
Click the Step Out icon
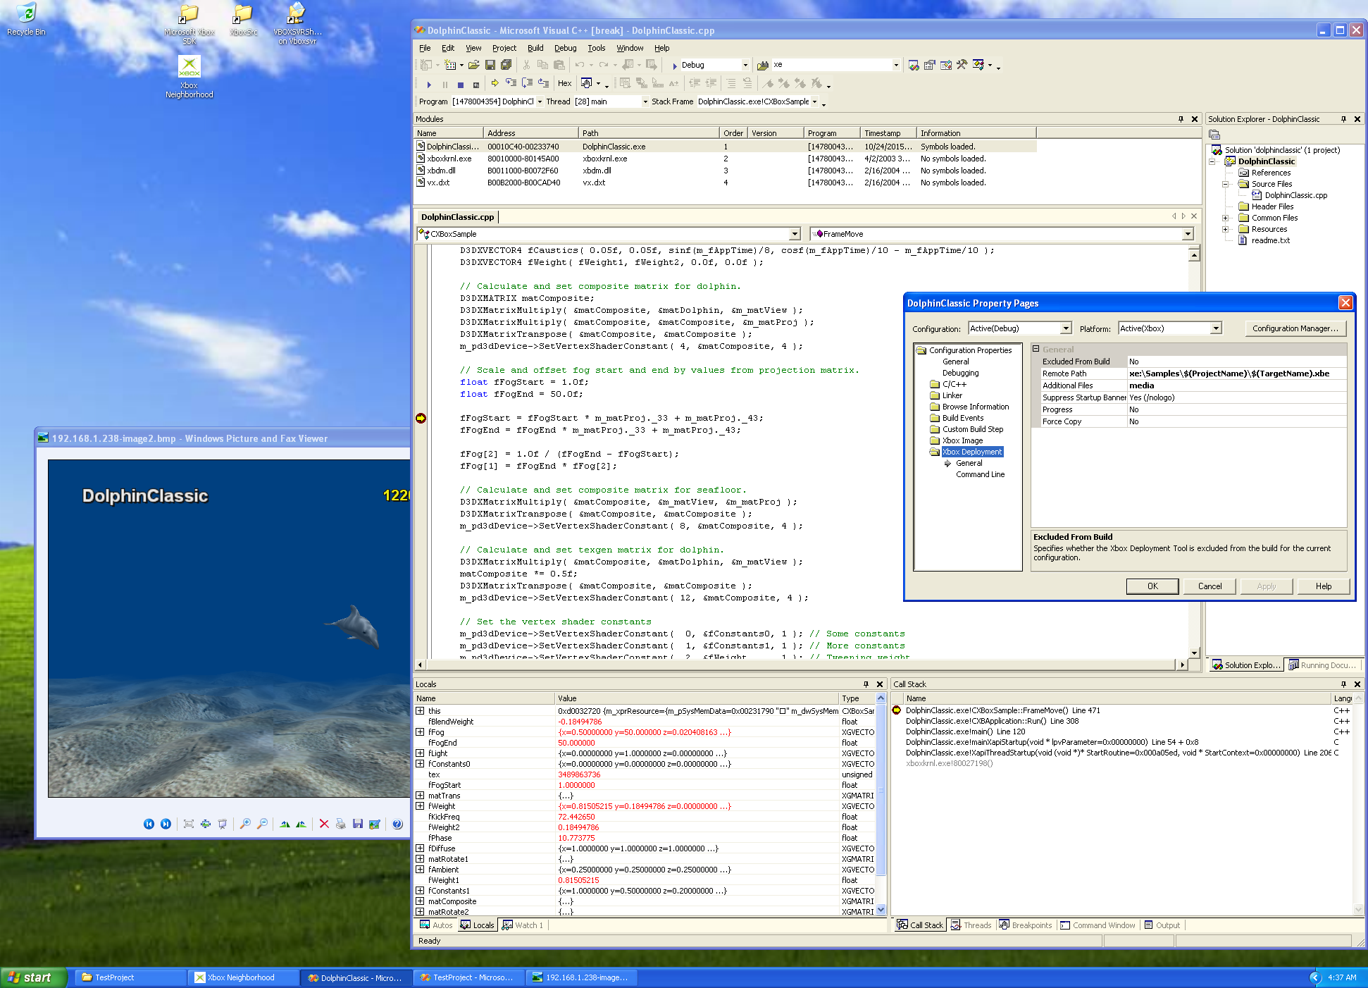[x=543, y=83]
